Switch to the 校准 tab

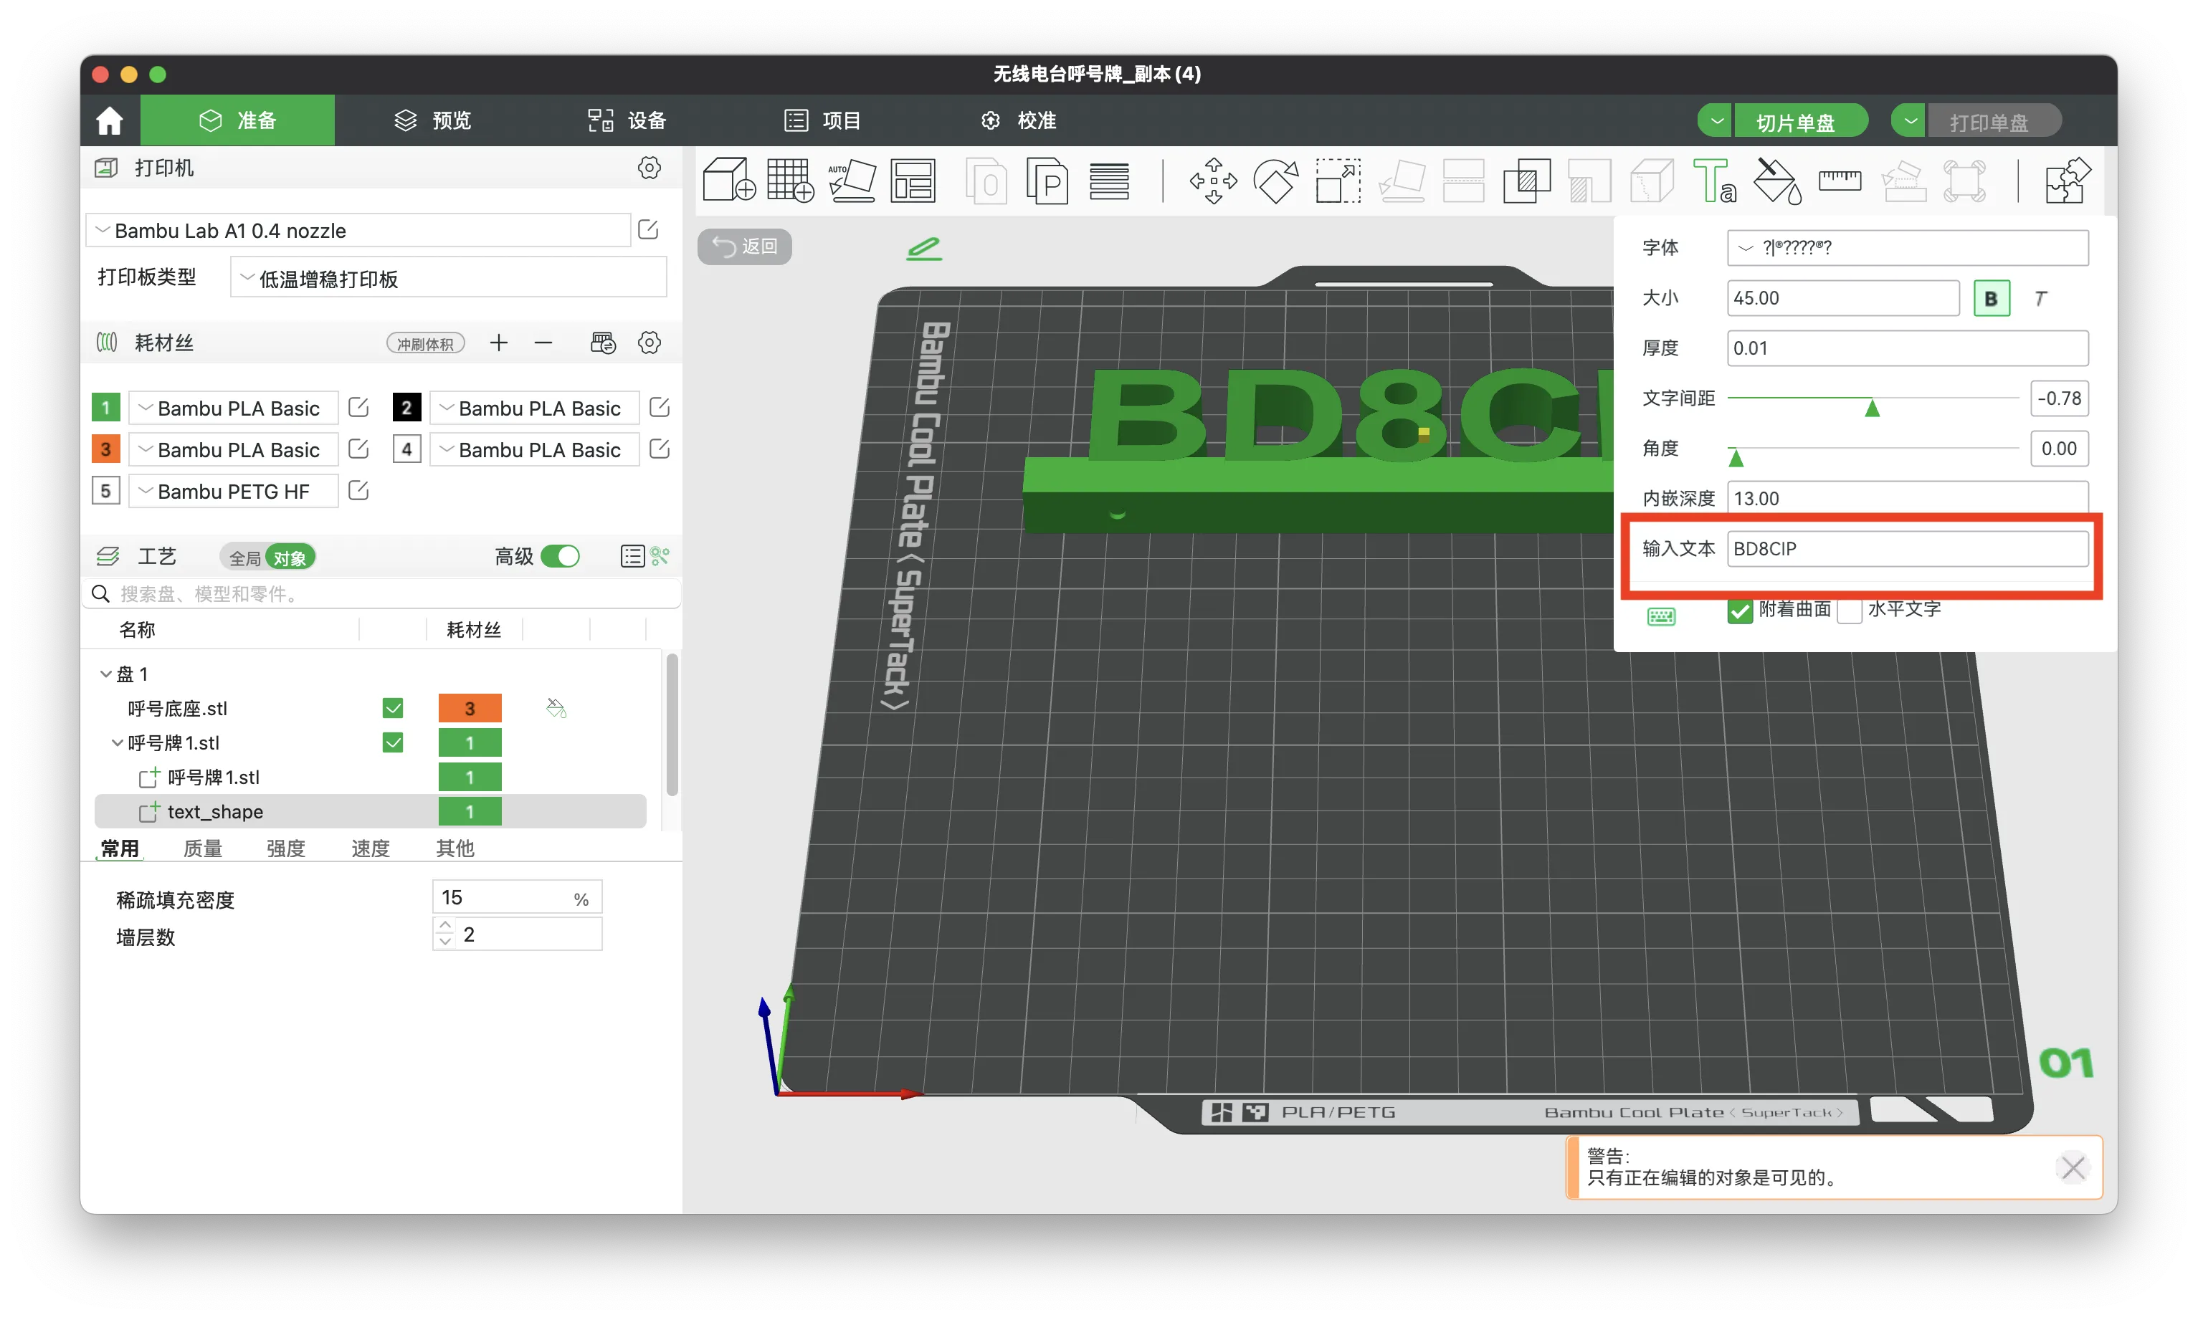(1018, 120)
